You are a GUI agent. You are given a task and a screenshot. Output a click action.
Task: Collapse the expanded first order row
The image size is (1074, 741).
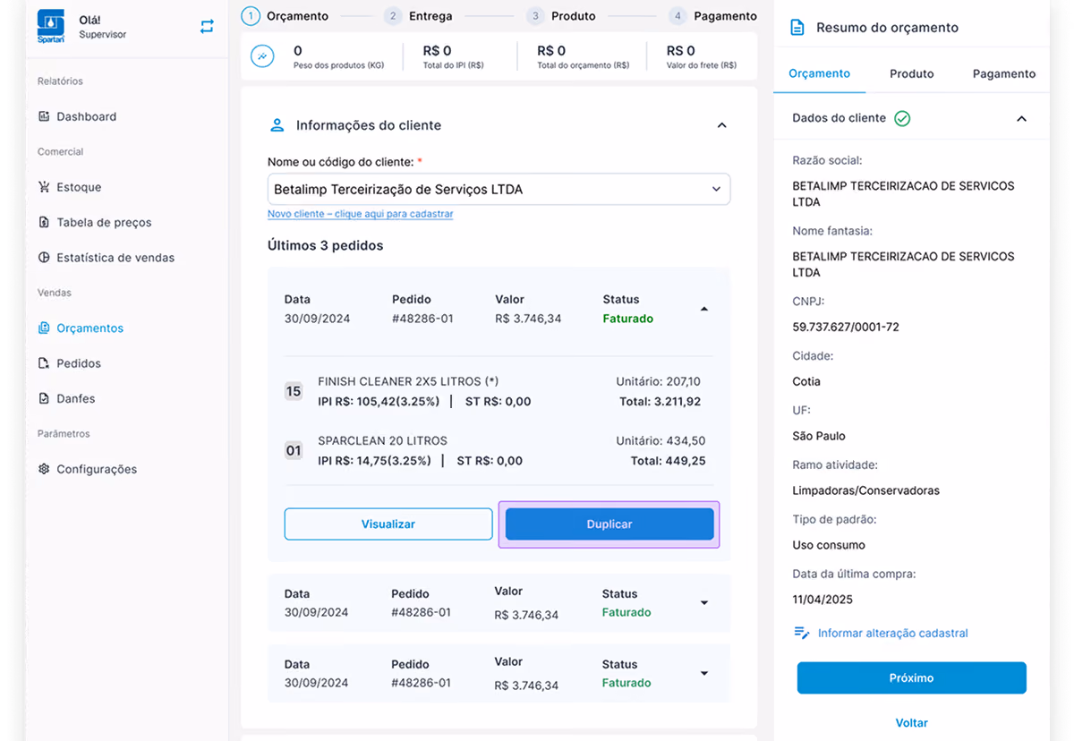[x=703, y=309]
